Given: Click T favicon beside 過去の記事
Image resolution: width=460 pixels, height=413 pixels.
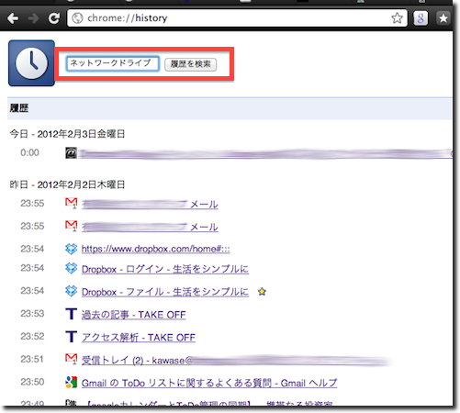Looking at the screenshot, I should click(x=71, y=314).
